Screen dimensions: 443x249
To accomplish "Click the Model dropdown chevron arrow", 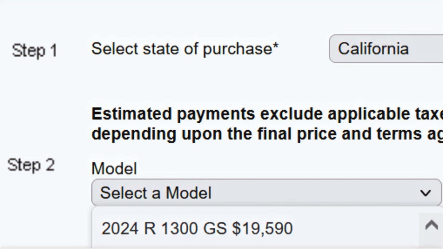I will click(x=425, y=193).
